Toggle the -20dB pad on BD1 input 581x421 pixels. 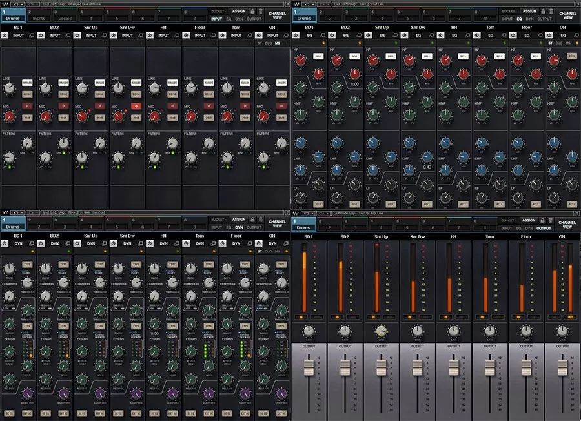pyautogui.click(x=27, y=118)
